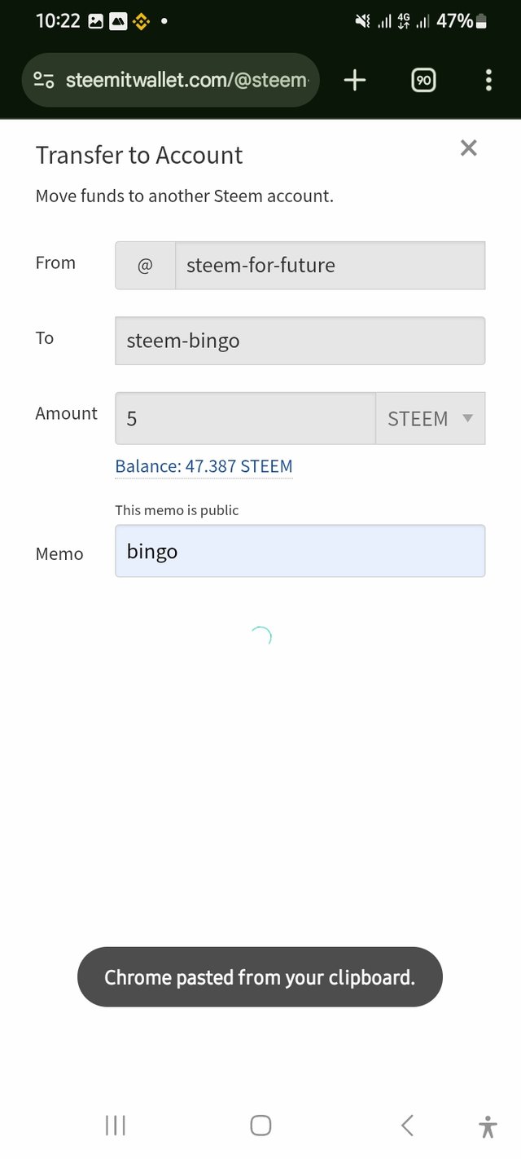The height and width of the screenshot is (1159, 521).
Task: Edit the Amount field showing 5
Action: [244, 418]
